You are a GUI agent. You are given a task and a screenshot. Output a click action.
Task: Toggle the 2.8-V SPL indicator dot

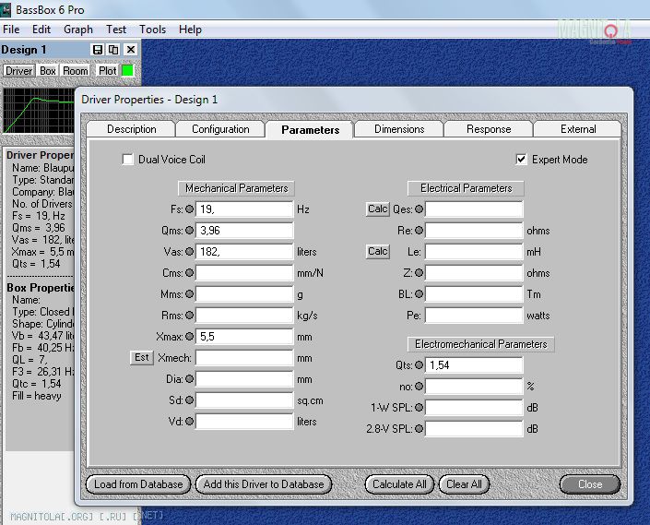click(x=420, y=428)
